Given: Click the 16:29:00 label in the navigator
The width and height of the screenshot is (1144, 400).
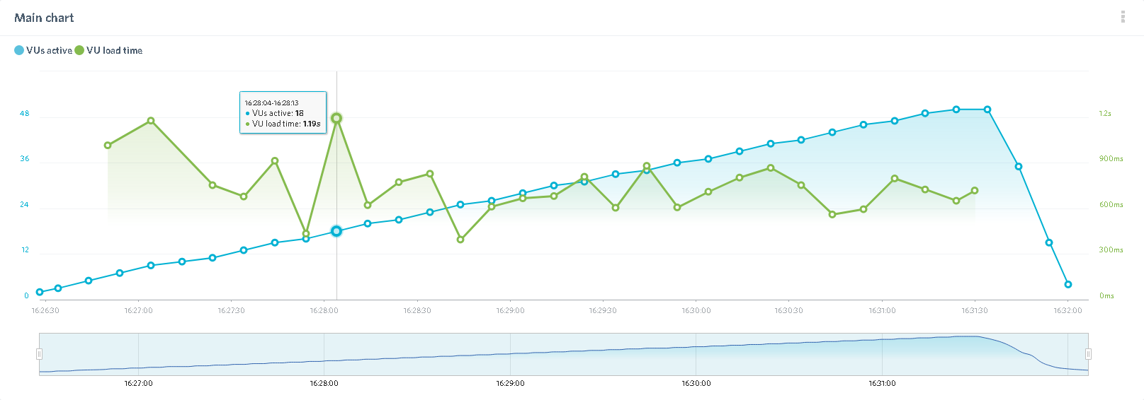Looking at the screenshot, I should 510,383.
